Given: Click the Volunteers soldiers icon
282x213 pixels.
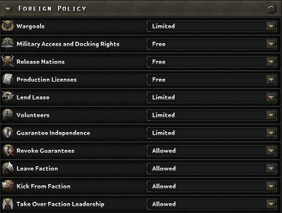Looking at the screenshot, I should [x=8, y=115].
